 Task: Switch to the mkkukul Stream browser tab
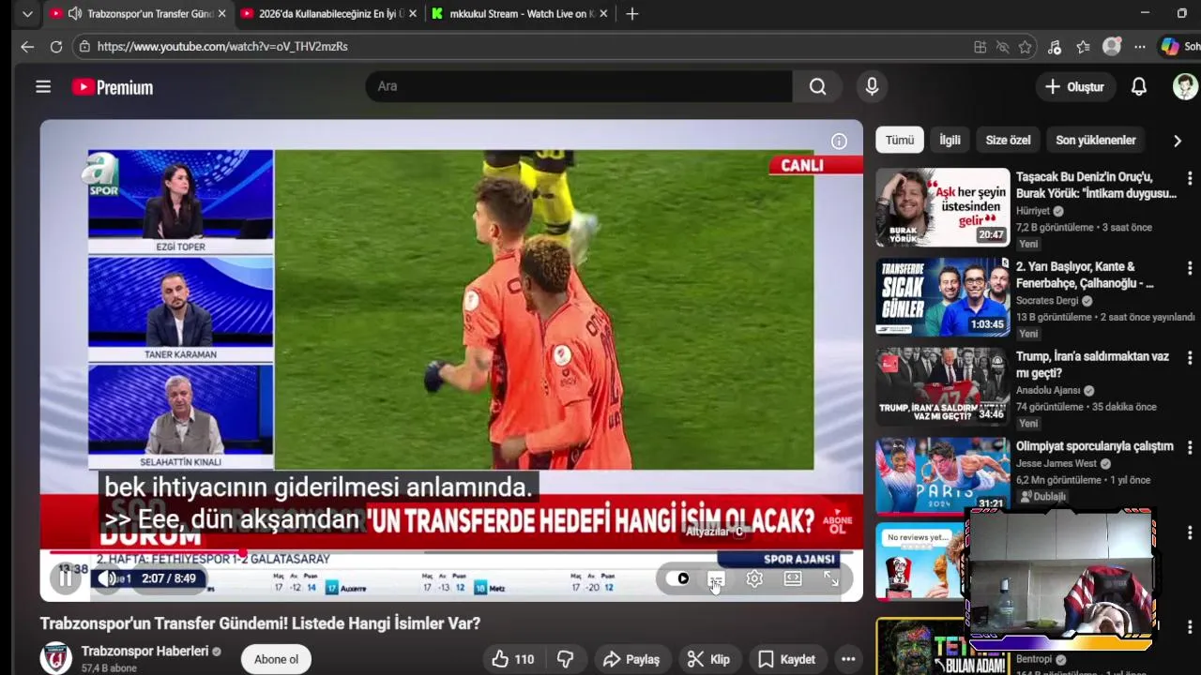pos(519,14)
